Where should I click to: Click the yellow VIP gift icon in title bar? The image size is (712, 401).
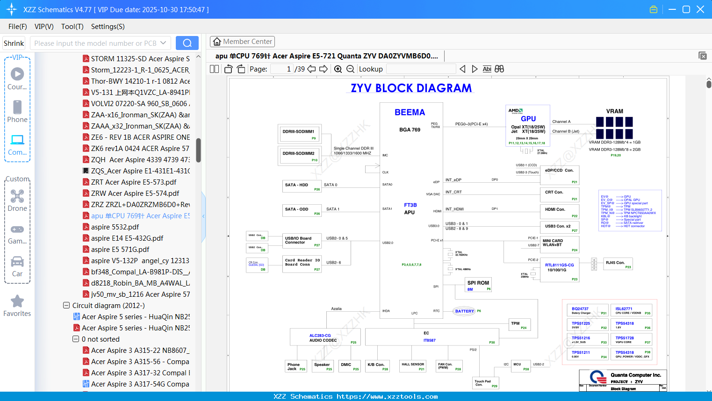tap(654, 9)
